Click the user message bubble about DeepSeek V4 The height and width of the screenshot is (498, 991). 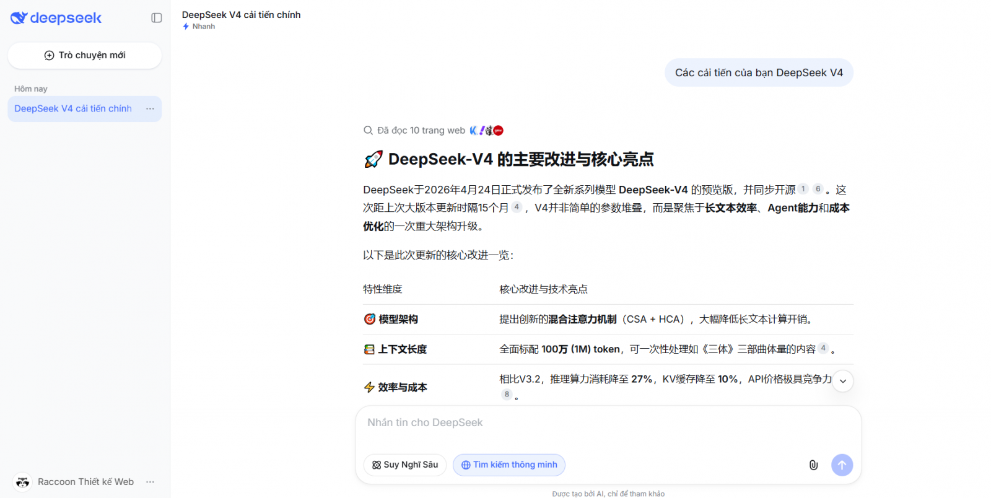pos(758,72)
